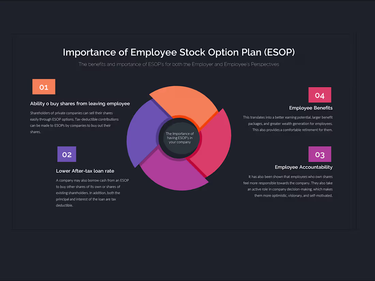This screenshot has width=375, height=281.
Task: Click the 'Employee Accountability' heading
Action: pyautogui.click(x=303, y=167)
